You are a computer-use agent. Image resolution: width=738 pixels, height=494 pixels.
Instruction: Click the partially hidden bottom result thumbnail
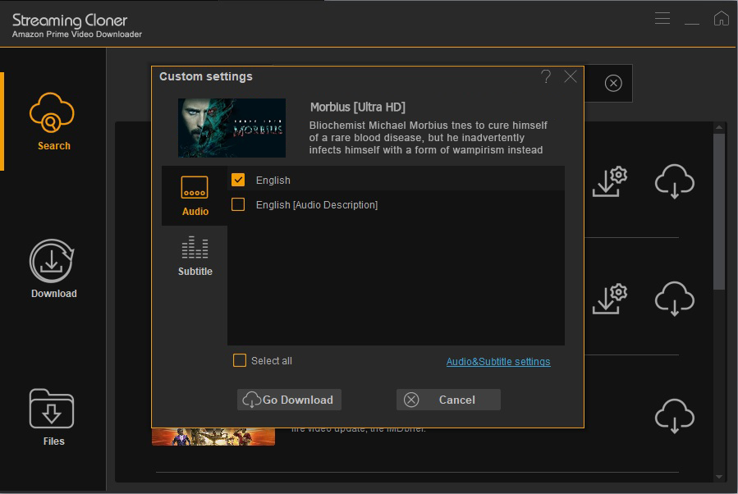213,437
